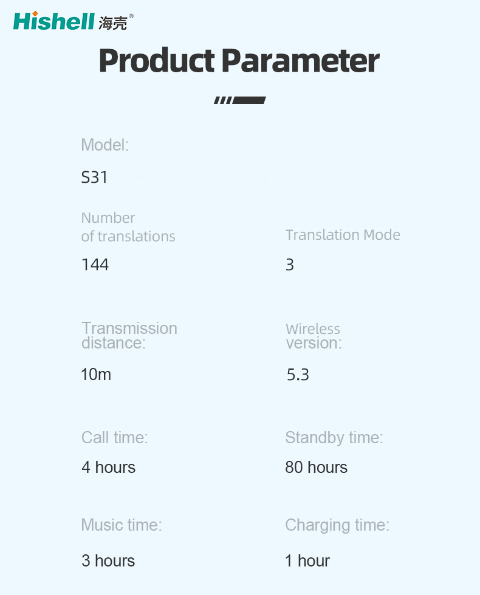Click the Standby time label
The width and height of the screenshot is (480, 595).
[334, 438]
